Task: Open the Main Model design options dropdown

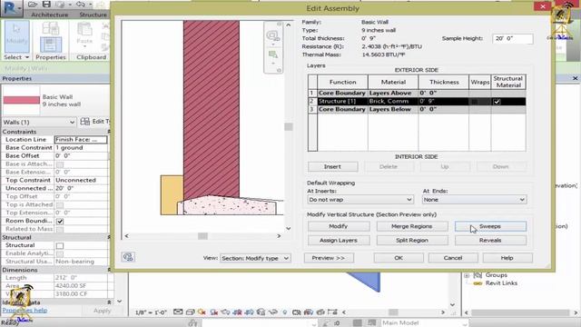Action: [424, 323]
